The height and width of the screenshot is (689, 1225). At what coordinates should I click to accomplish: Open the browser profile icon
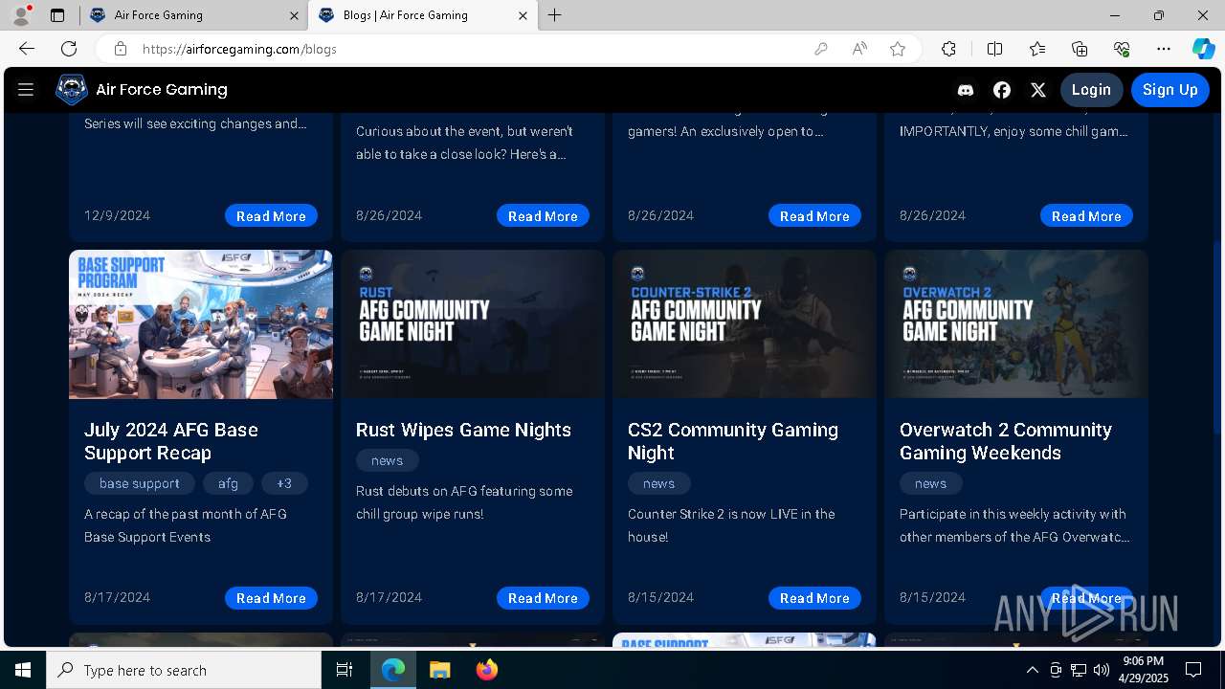coord(20,15)
